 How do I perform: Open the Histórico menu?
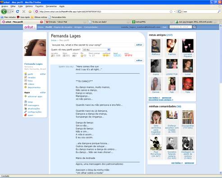(29, 6)
